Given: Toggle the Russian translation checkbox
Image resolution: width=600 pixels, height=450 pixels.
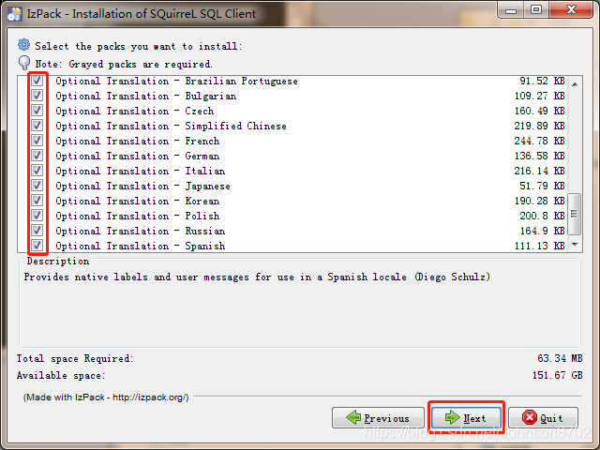Looking at the screenshot, I should [37, 231].
